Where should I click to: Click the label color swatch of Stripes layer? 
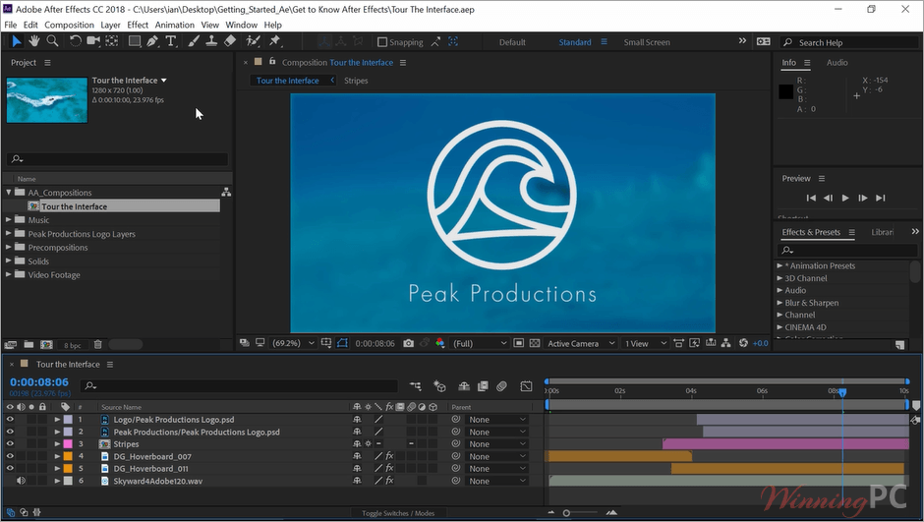tap(68, 443)
